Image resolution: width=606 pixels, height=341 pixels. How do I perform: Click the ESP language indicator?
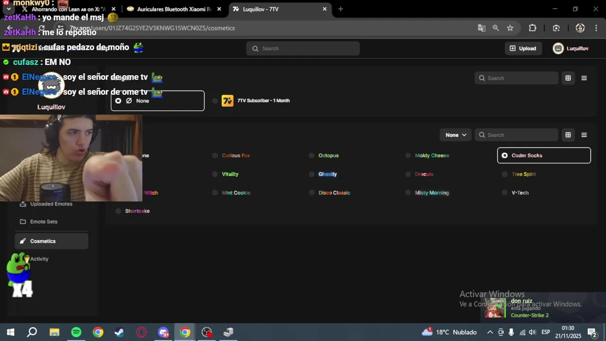click(545, 332)
